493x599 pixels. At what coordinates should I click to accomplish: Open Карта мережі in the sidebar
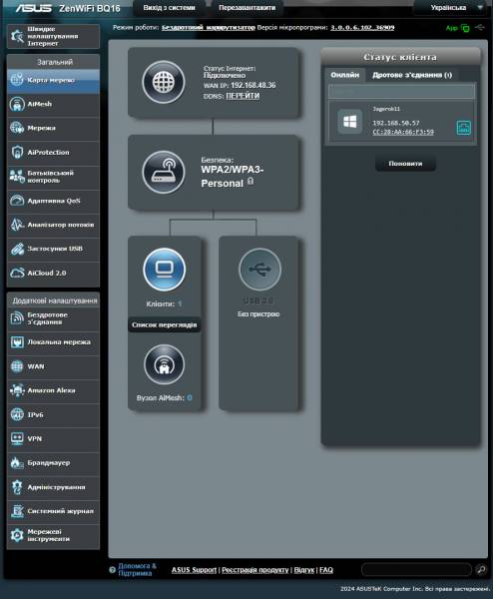click(53, 80)
